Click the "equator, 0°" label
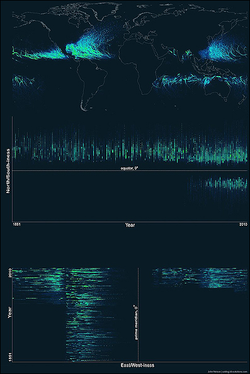This screenshot has width=250, height=374. (x=129, y=168)
